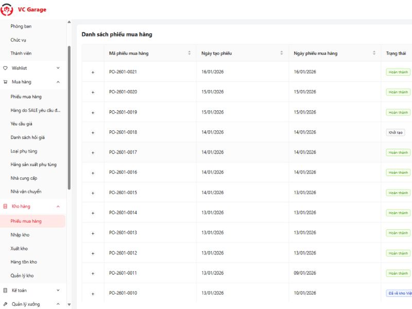
Task: Click the Quản lý xưởng wrench icon
Action: (x=6, y=304)
